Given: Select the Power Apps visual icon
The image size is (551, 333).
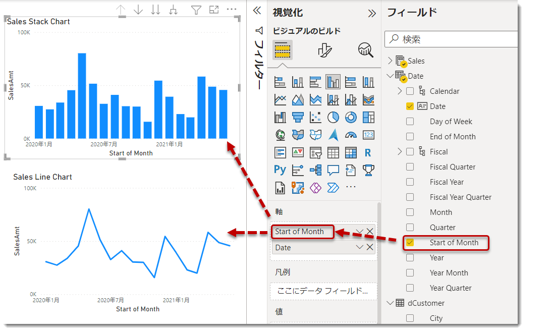Looking at the screenshot, I should pos(315,188).
